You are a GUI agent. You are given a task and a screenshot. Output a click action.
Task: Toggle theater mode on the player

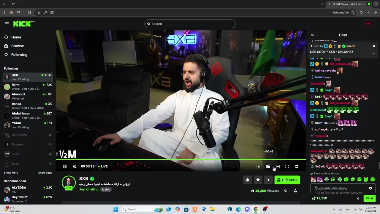click(x=278, y=166)
